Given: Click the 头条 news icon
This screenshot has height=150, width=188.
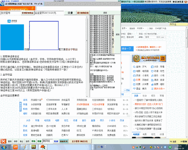Looking at the screenshot, I should click(152, 67).
